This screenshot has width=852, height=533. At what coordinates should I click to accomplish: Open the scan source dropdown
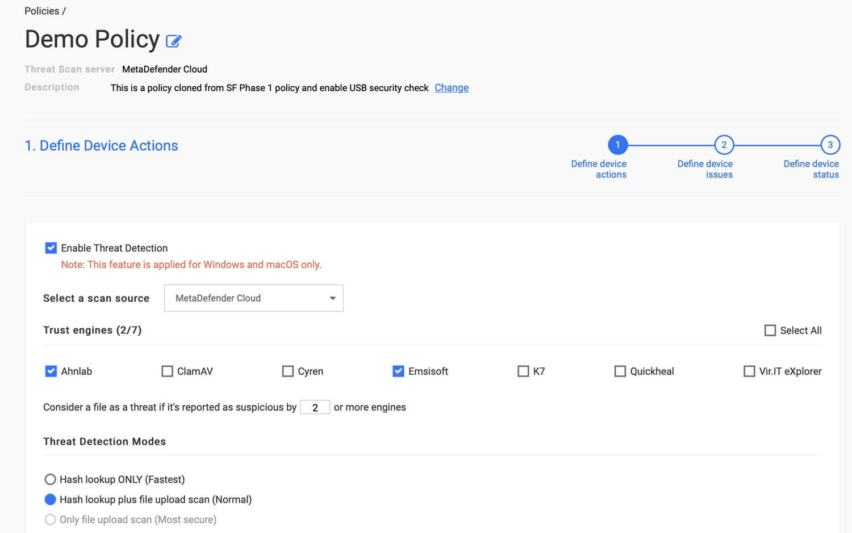point(253,298)
